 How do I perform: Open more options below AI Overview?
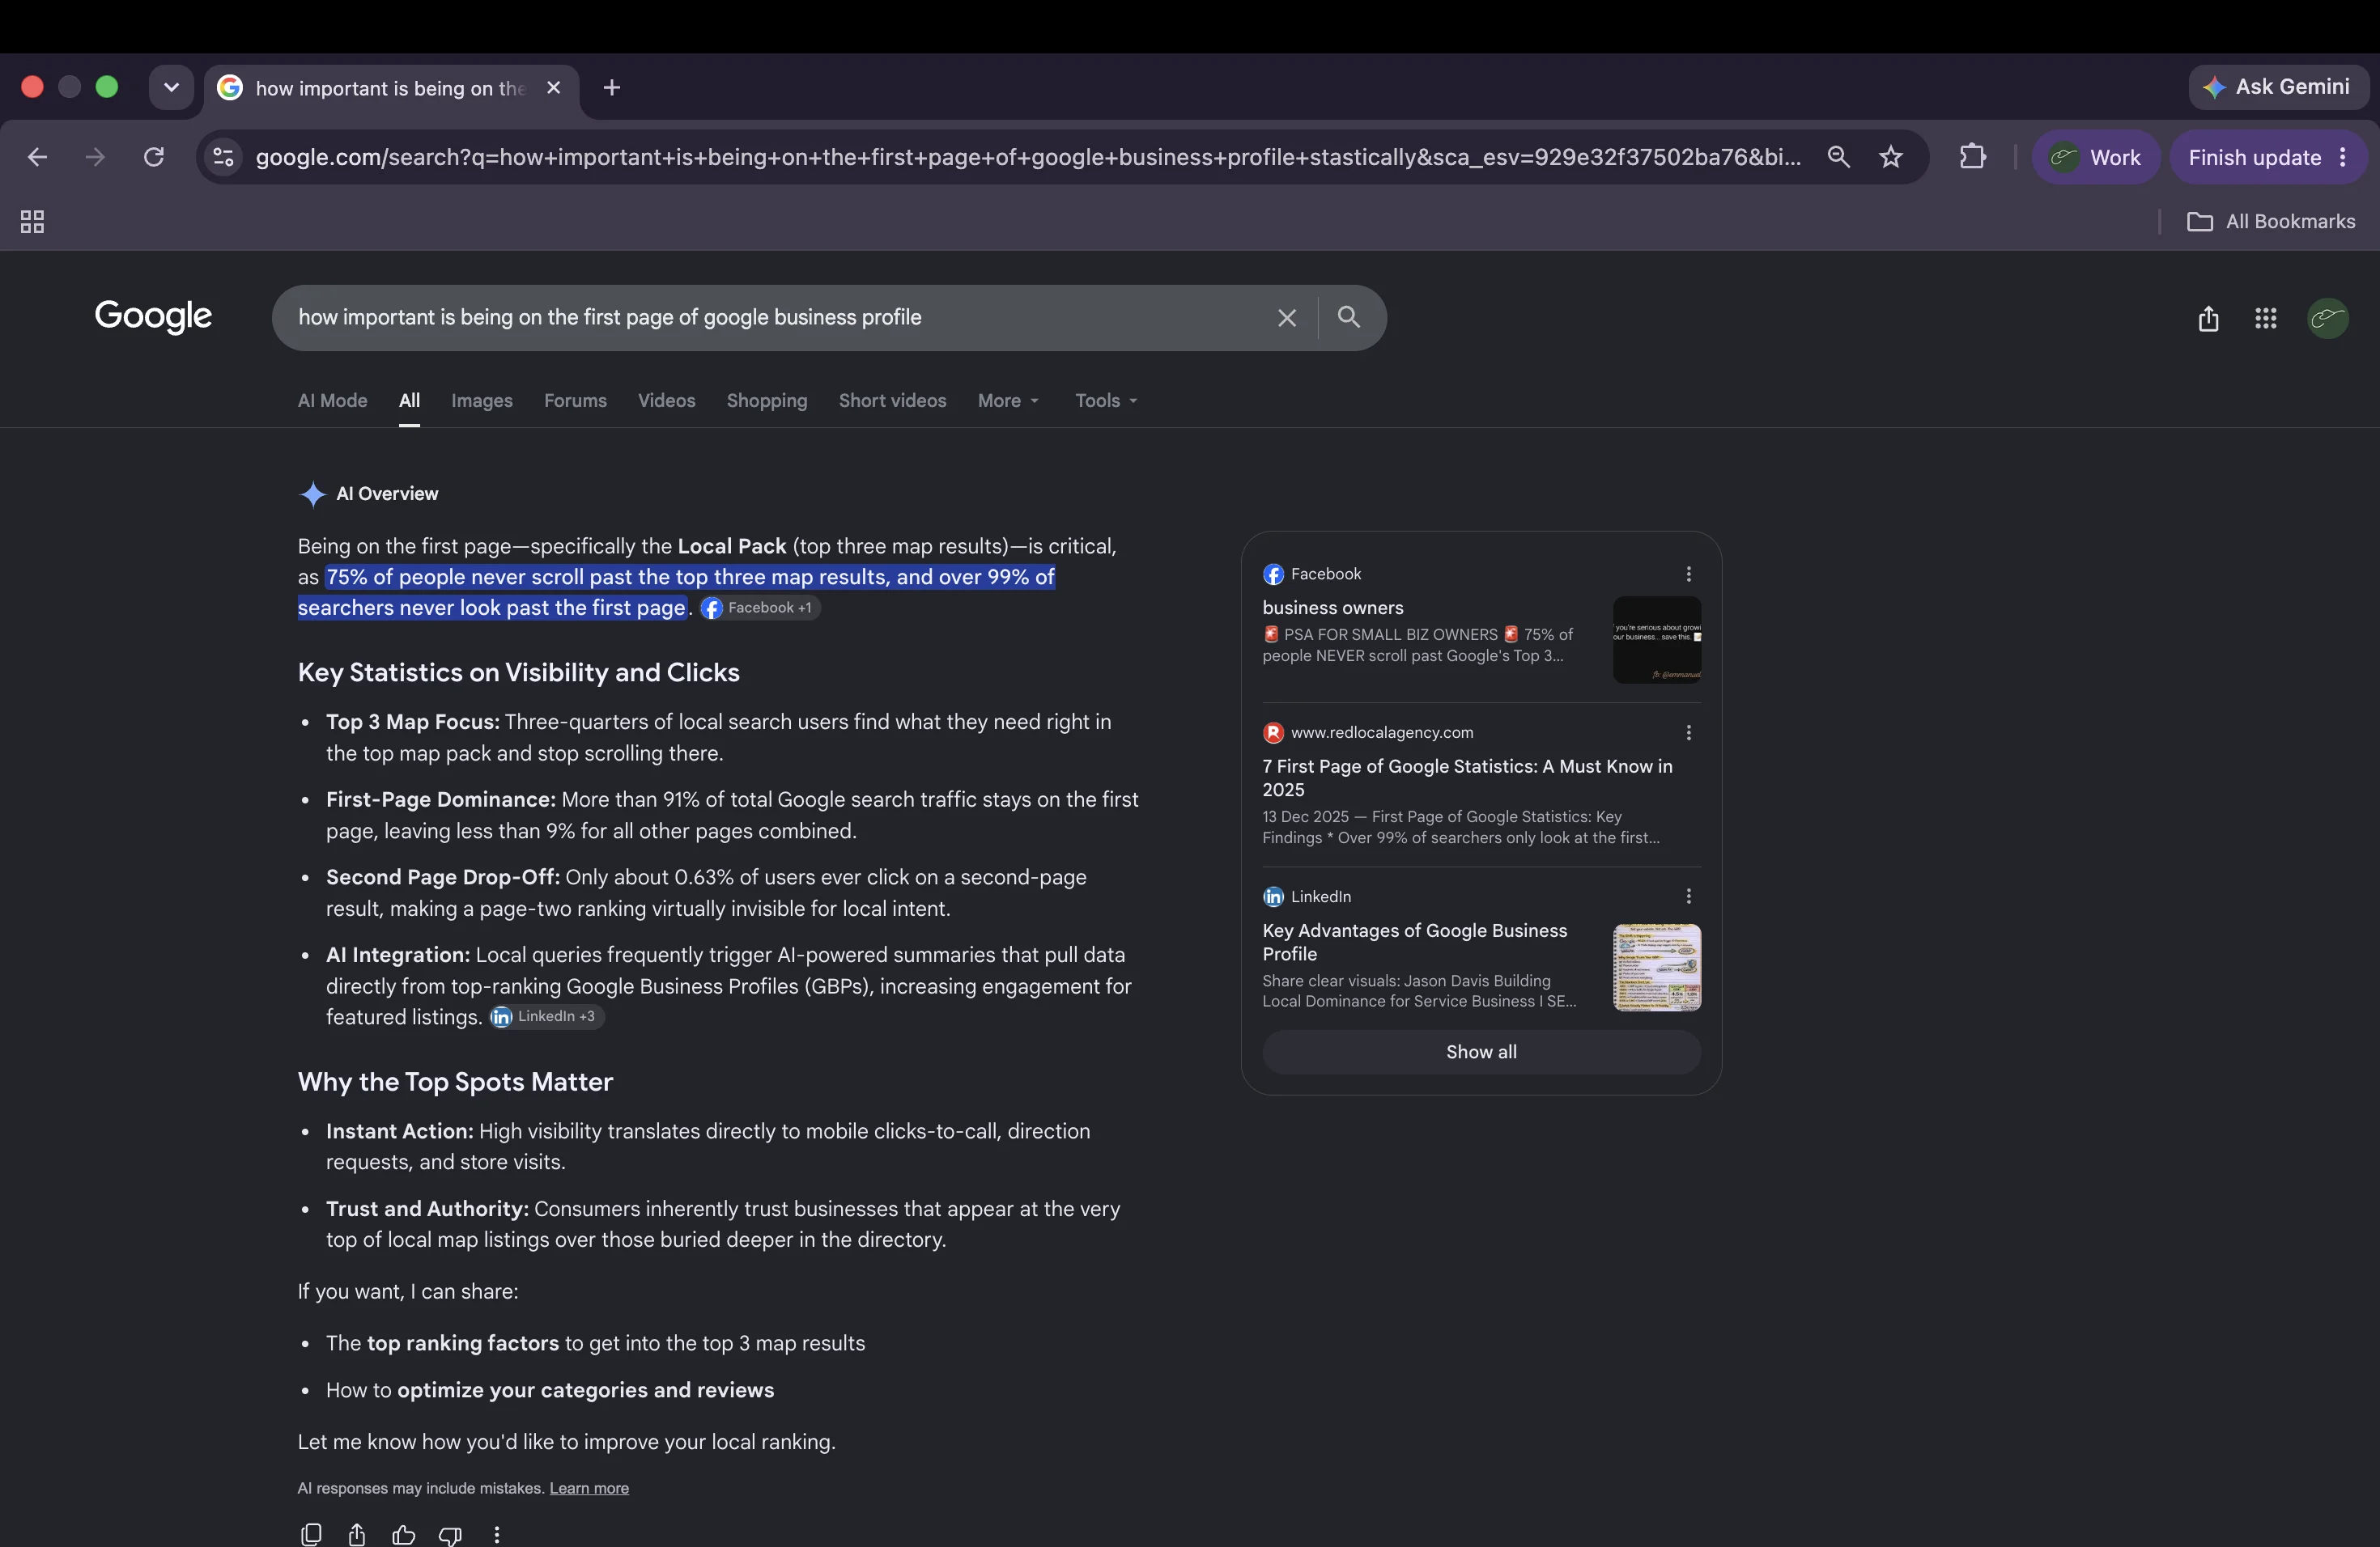coord(496,1534)
